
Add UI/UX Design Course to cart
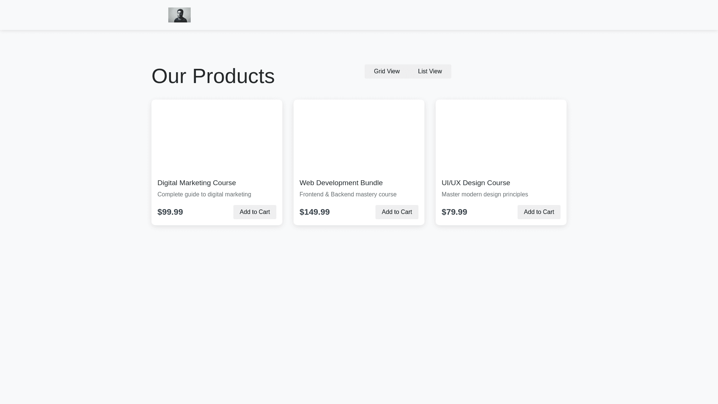(x=539, y=212)
